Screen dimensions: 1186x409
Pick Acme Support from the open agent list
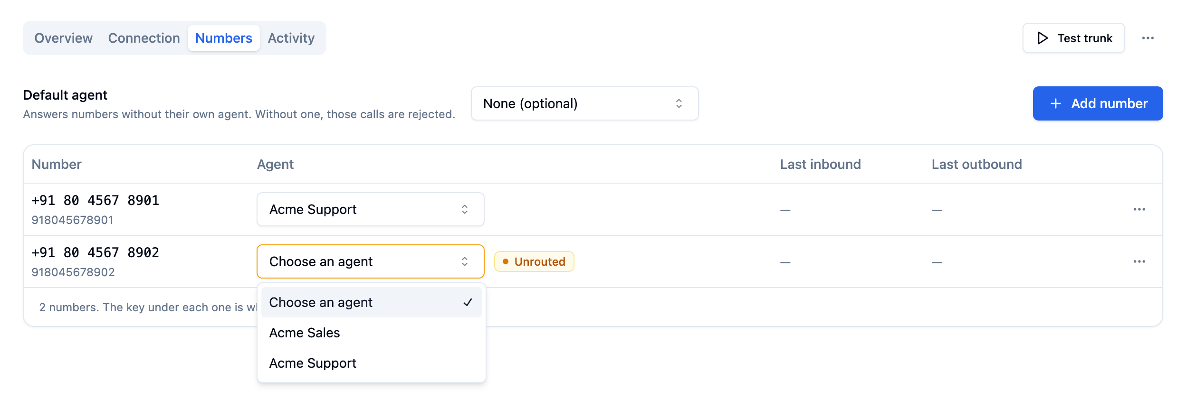pyautogui.click(x=371, y=363)
